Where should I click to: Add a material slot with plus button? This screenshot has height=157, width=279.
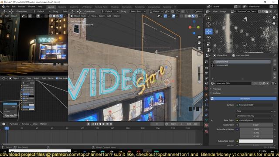(x=275, y=61)
